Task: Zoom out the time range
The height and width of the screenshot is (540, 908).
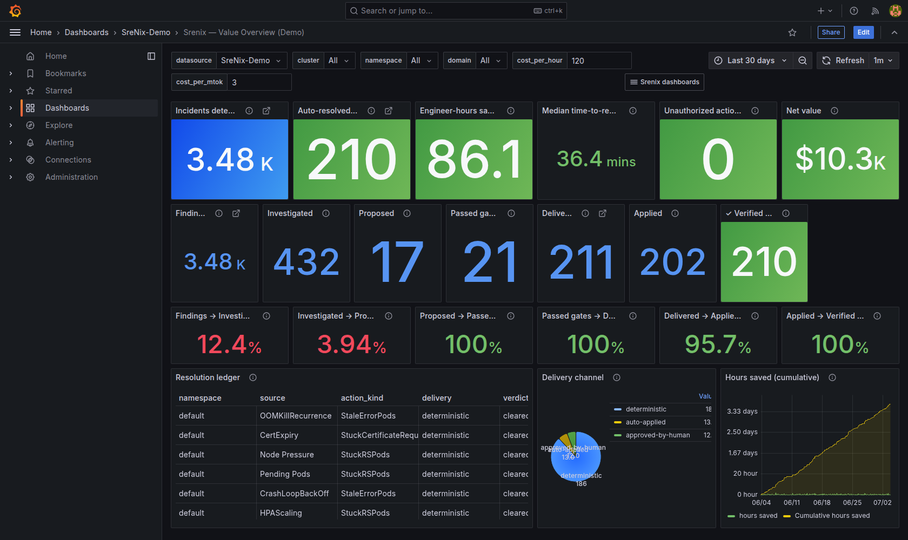Action: (x=803, y=60)
